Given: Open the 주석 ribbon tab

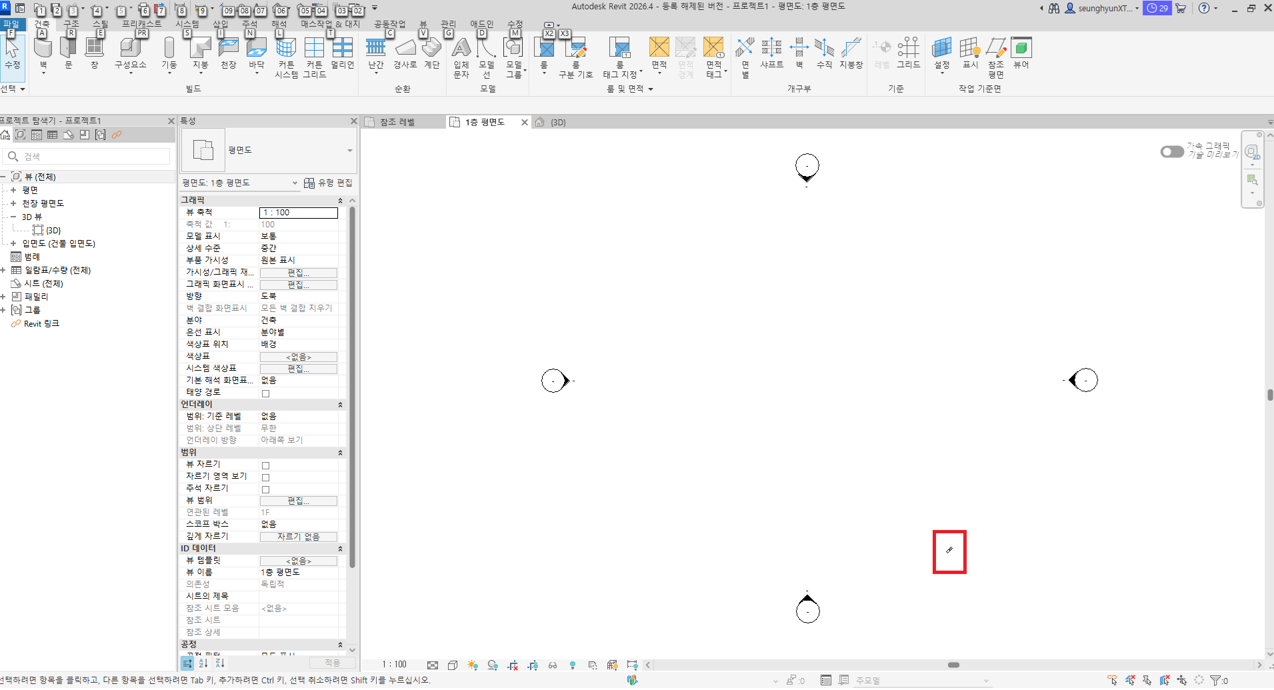Looking at the screenshot, I should [249, 24].
